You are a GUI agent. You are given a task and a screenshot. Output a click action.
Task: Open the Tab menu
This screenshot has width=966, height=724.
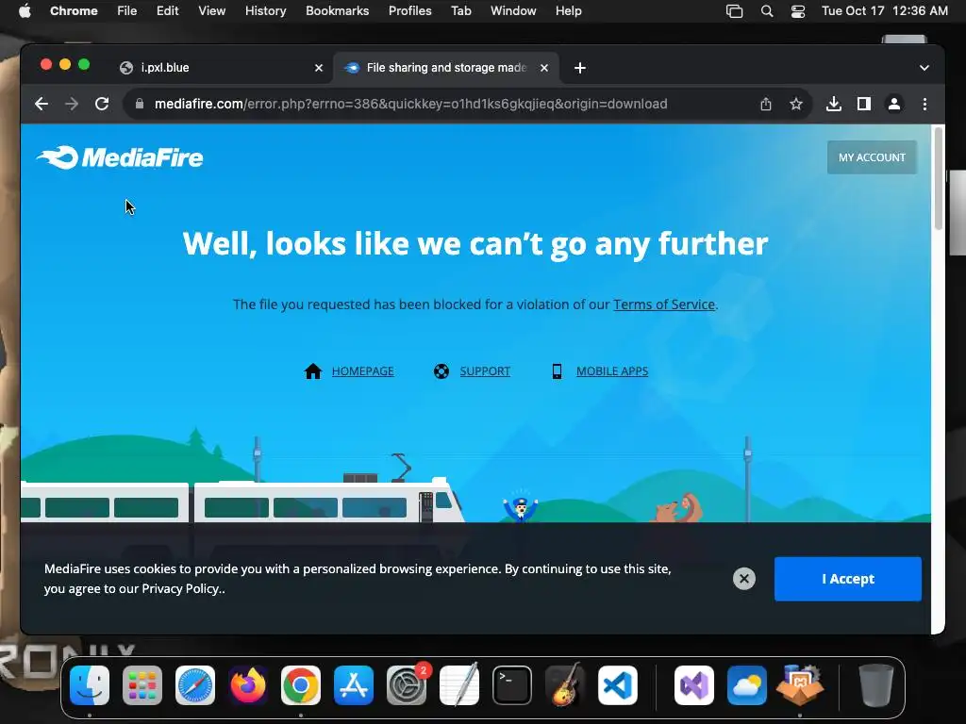click(460, 11)
